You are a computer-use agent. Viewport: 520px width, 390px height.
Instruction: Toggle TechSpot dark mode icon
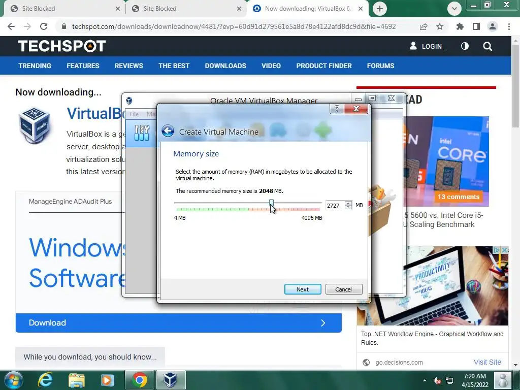(x=465, y=46)
